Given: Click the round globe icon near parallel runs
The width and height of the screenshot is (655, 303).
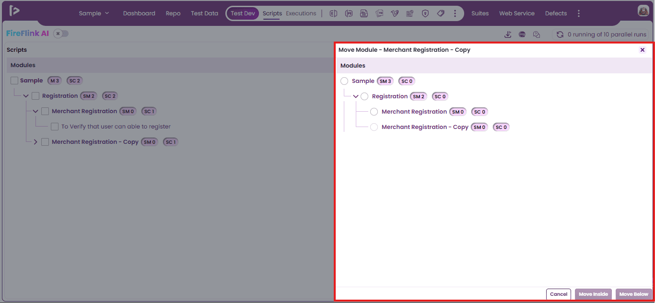Looking at the screenshot, I should click(522, 35).
